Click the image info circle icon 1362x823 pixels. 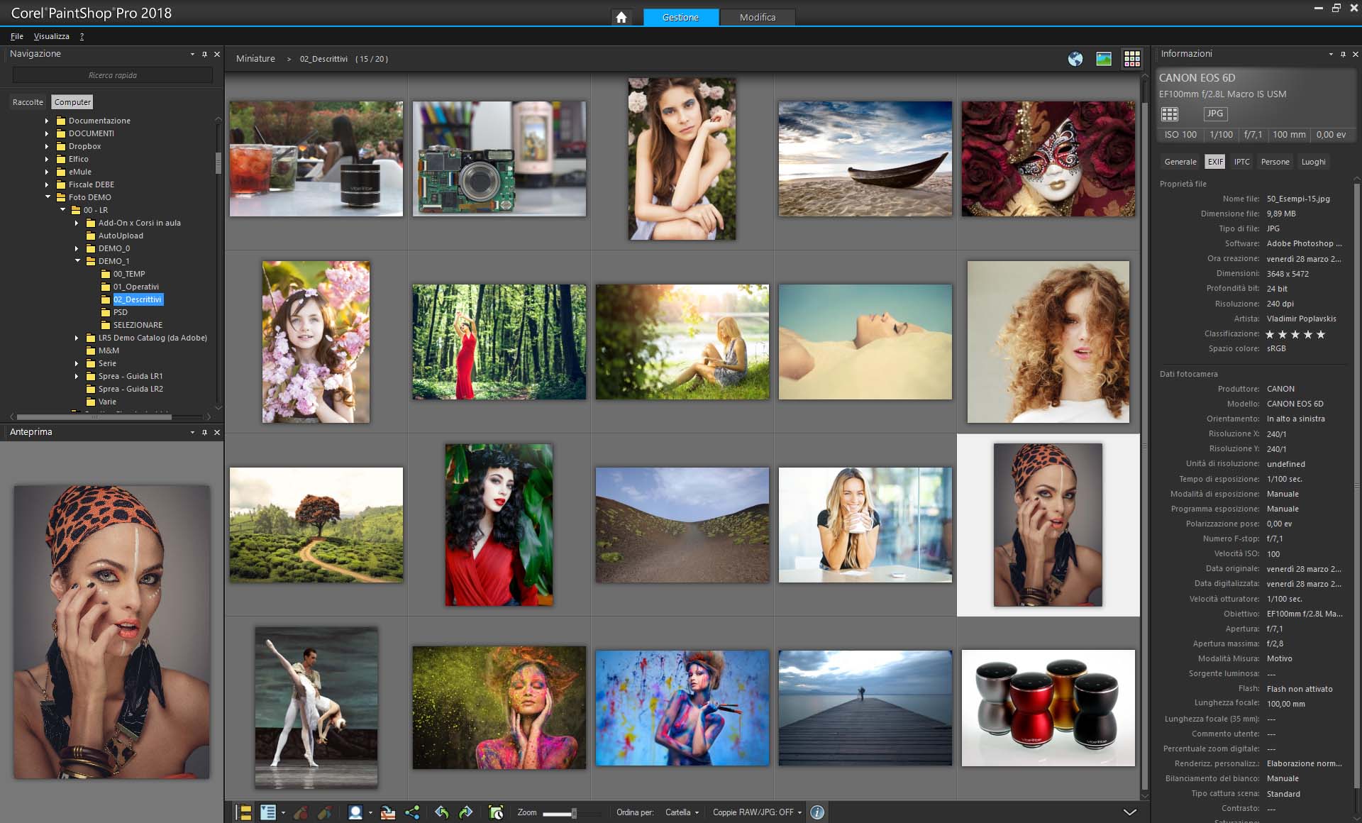coord(817,812)
